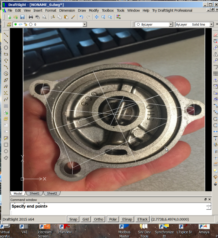Select the Trim scissors tool in right toolbar
The width and height of the screenshot is (218, 238).
(215, 145)
